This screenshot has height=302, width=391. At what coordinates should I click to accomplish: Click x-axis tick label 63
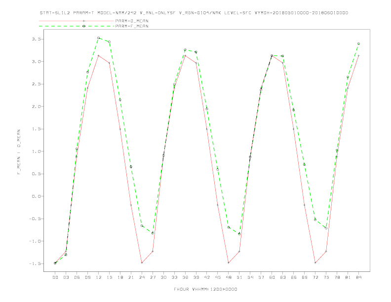(x=283, y=277)
